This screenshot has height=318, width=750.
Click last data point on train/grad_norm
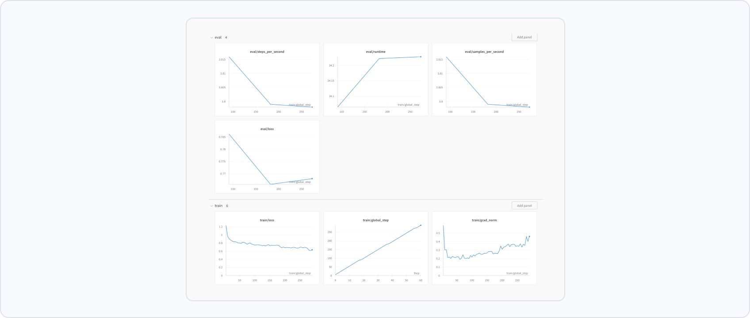(529, 236)
